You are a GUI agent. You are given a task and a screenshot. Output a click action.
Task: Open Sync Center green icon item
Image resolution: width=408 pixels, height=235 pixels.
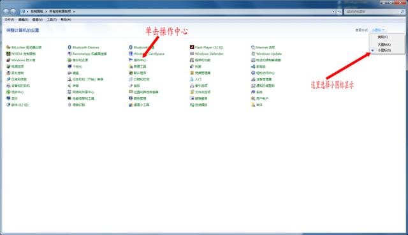15,92
